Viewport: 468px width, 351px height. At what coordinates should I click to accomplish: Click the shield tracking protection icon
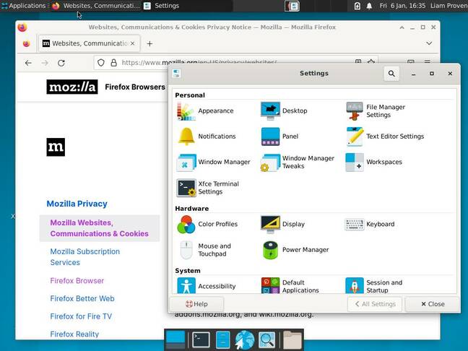101,63
